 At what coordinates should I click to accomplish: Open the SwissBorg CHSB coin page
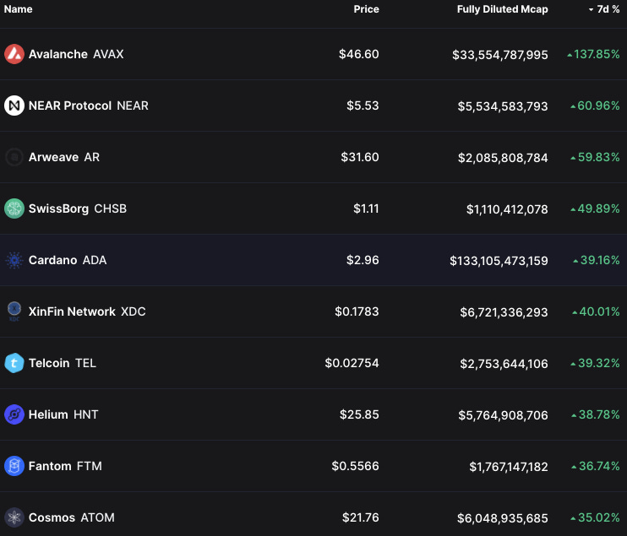point(78,208)
